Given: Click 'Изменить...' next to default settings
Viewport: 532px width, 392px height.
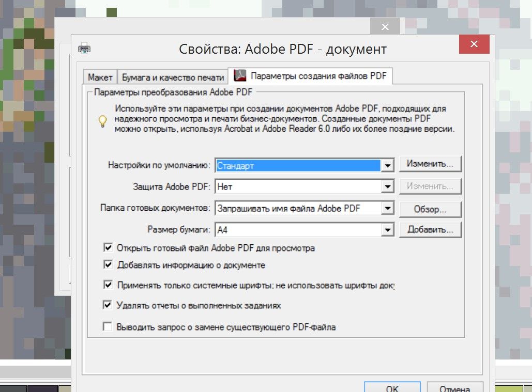Looking at the screenshot, I should 430,164.
